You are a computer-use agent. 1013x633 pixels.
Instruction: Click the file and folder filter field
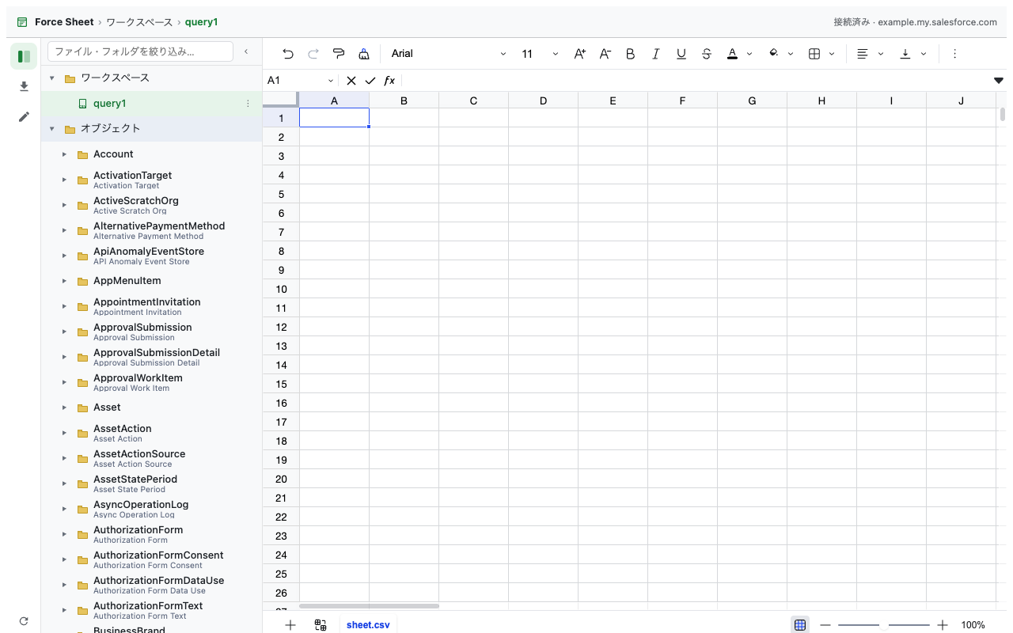141,51
